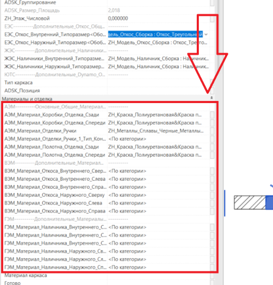The width and height of the screenshot is (273, 285).
Task: Select the hatched wall in drawing view
Action: tap(250, 202)
